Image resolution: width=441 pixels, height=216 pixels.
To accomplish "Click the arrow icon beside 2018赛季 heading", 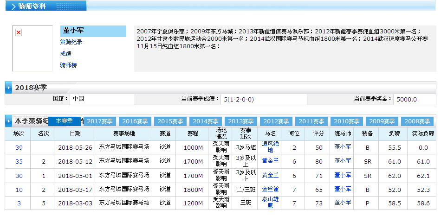I will pyautogui.click(x=9, y=87).
